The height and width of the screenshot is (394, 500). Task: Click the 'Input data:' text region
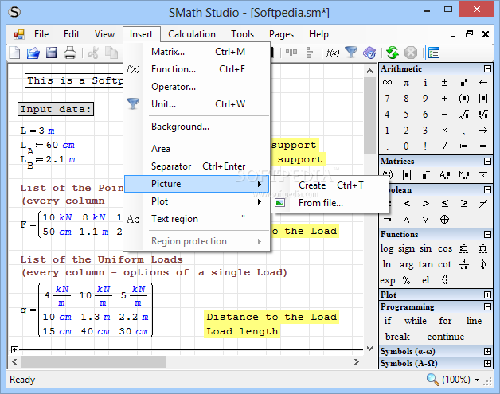56,109
